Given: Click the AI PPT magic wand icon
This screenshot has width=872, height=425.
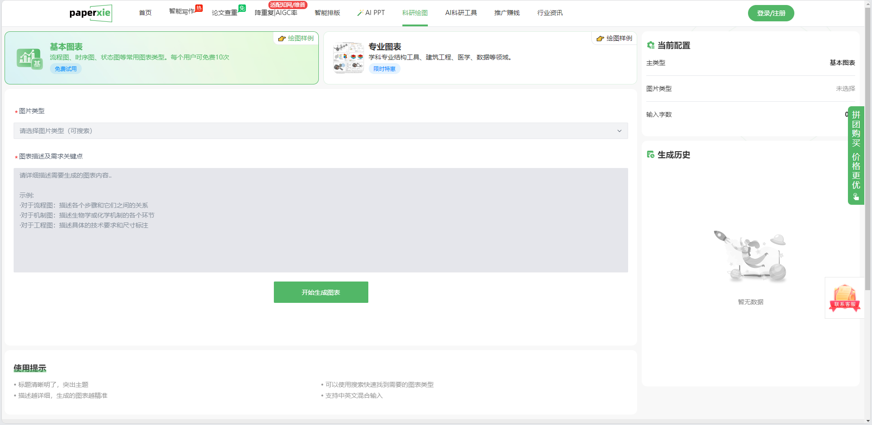Looking at the screenshot, I should [360, 13].
